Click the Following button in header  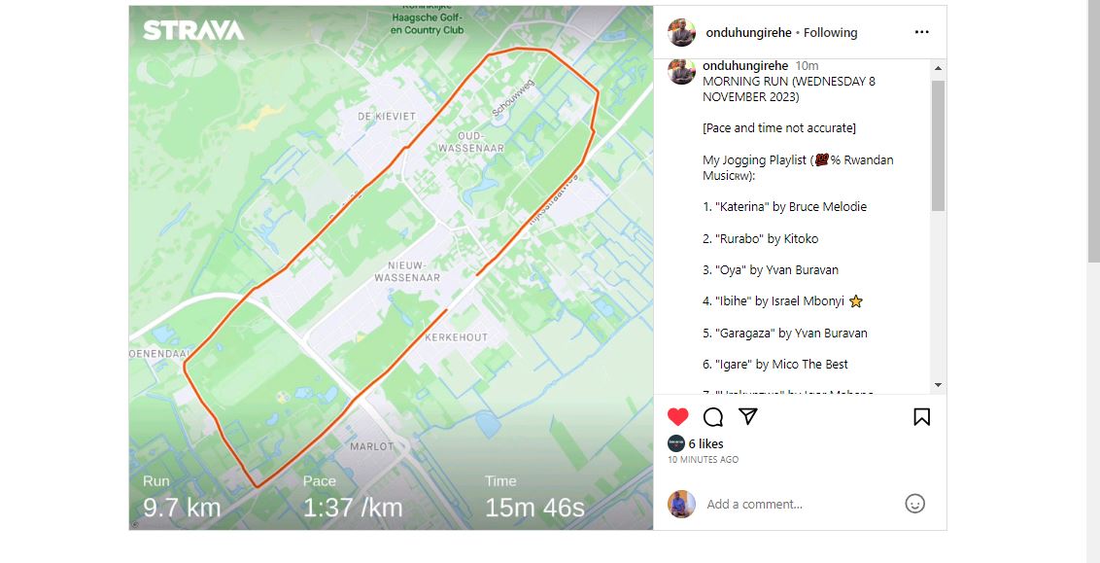(830, 32)
